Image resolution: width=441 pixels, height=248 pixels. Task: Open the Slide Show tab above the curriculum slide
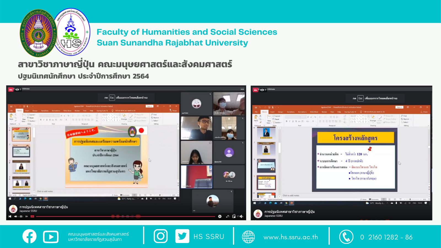point(314,112)
